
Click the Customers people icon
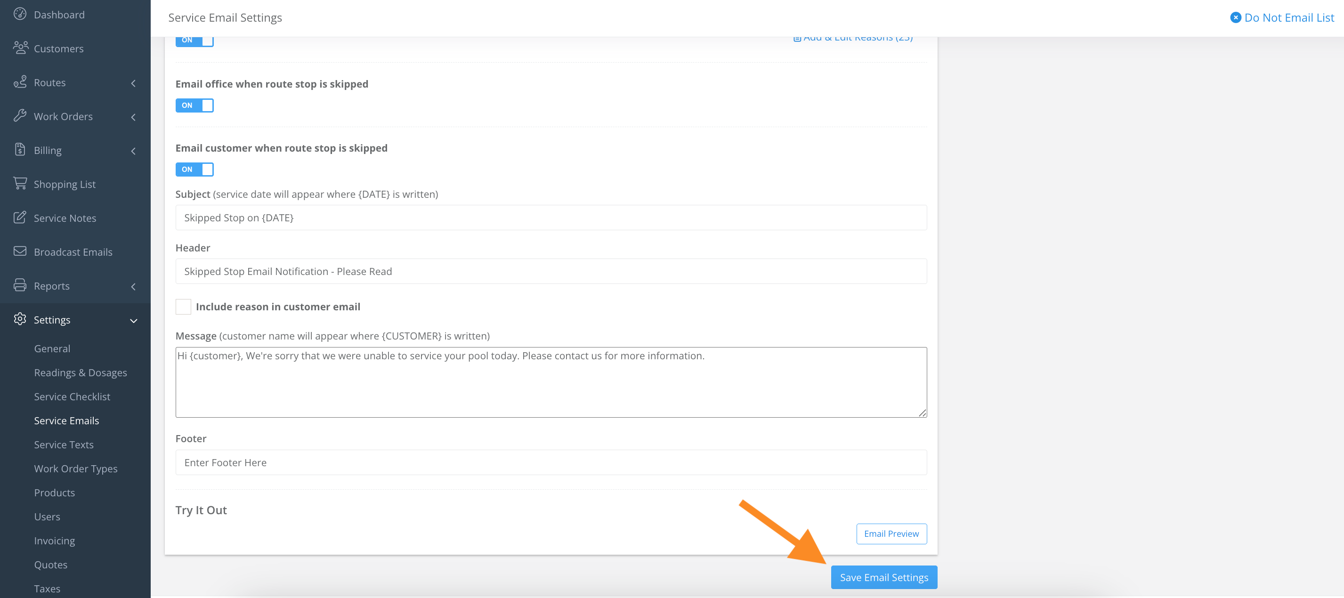(20, 48)
